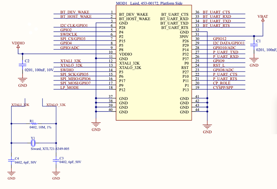Select the GPIO12 net label
This screenshot has width=277, height=189.
[x=220, y=39]
